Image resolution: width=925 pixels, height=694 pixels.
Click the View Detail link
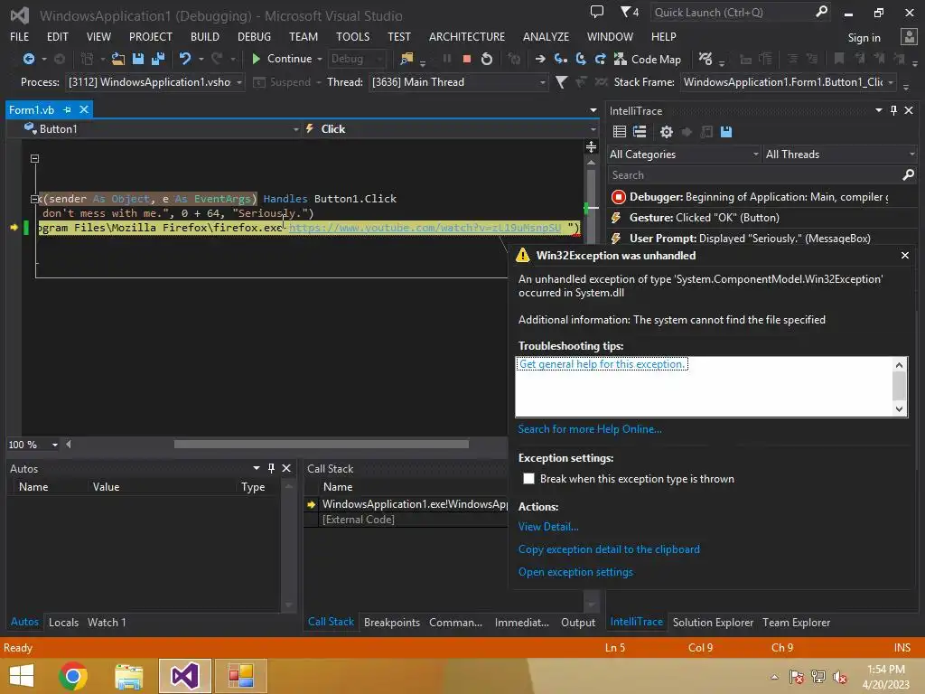click(548, 527)
